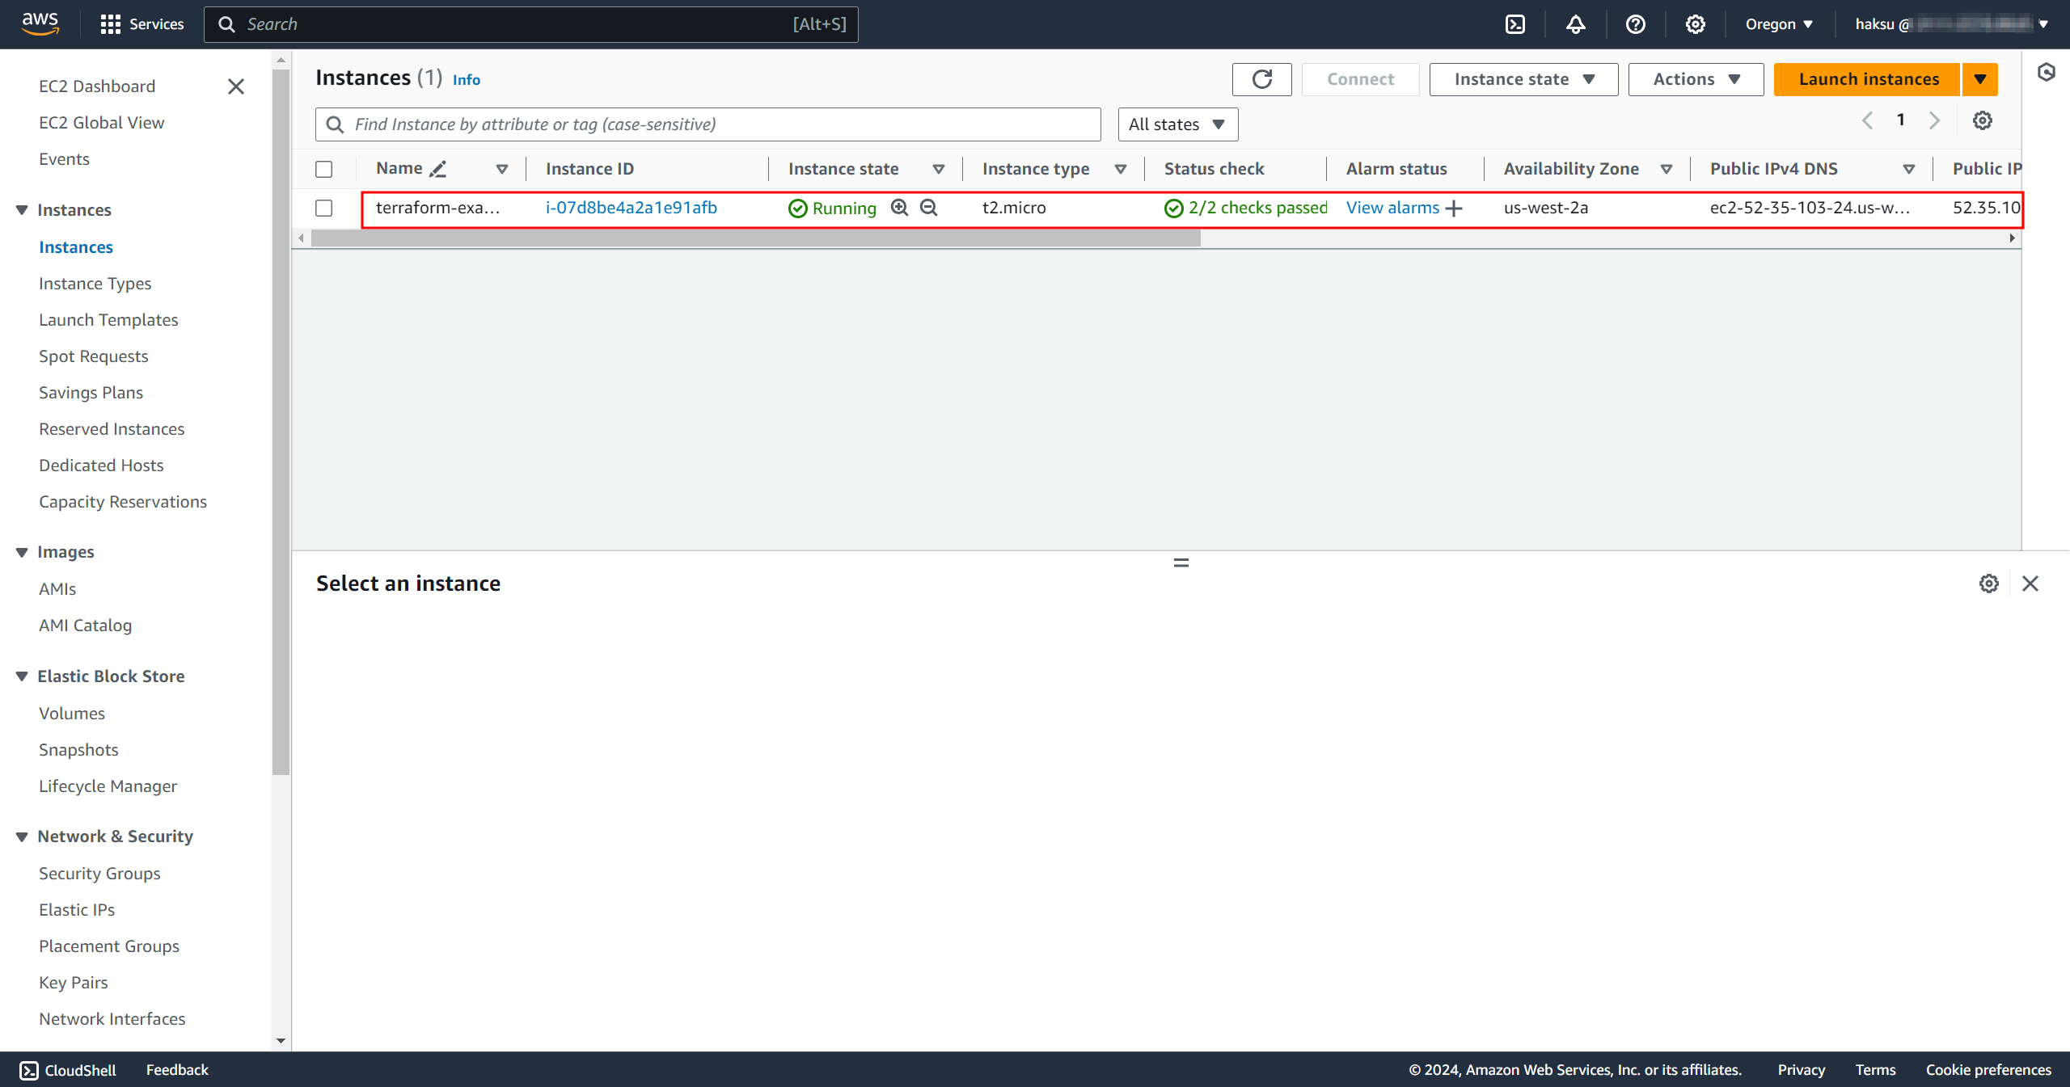This screenshot has width=2070, height=1087.
Task: Click the refresh instances button
Action: pos(1261,79)
